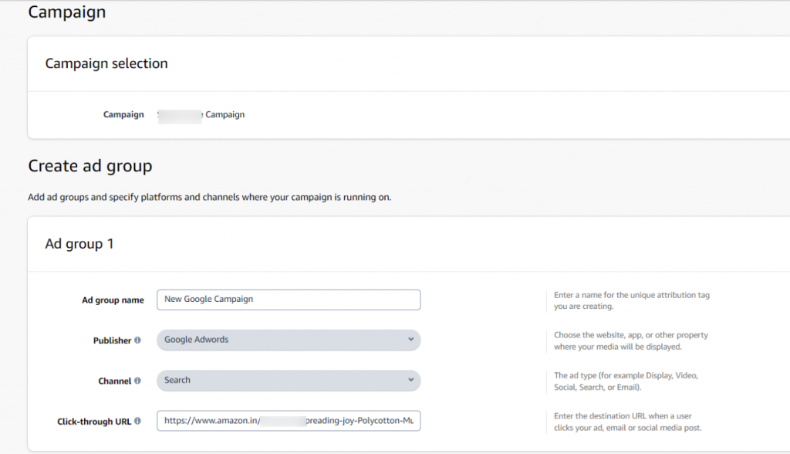Click the unique attribution tag help text
The height and width of the screenshot is (454, 790).
point(632,300)
